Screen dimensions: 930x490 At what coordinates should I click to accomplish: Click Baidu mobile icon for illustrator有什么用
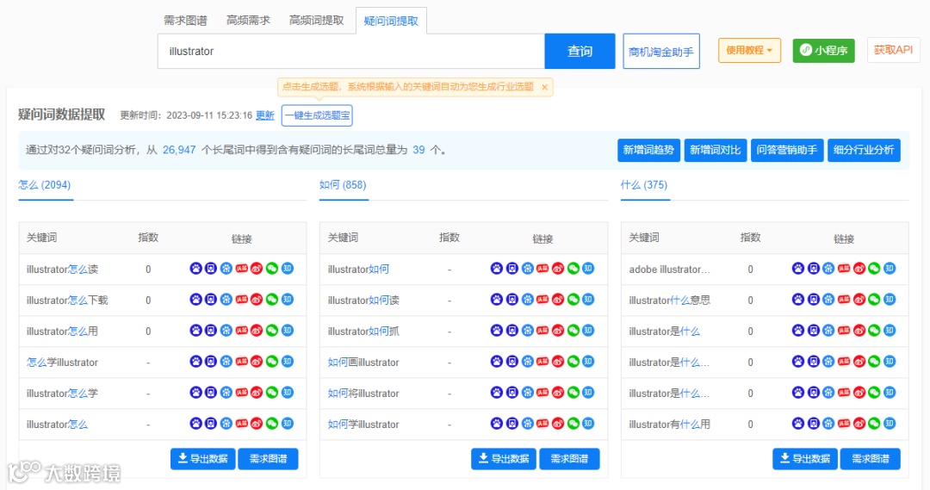point(814,424)
